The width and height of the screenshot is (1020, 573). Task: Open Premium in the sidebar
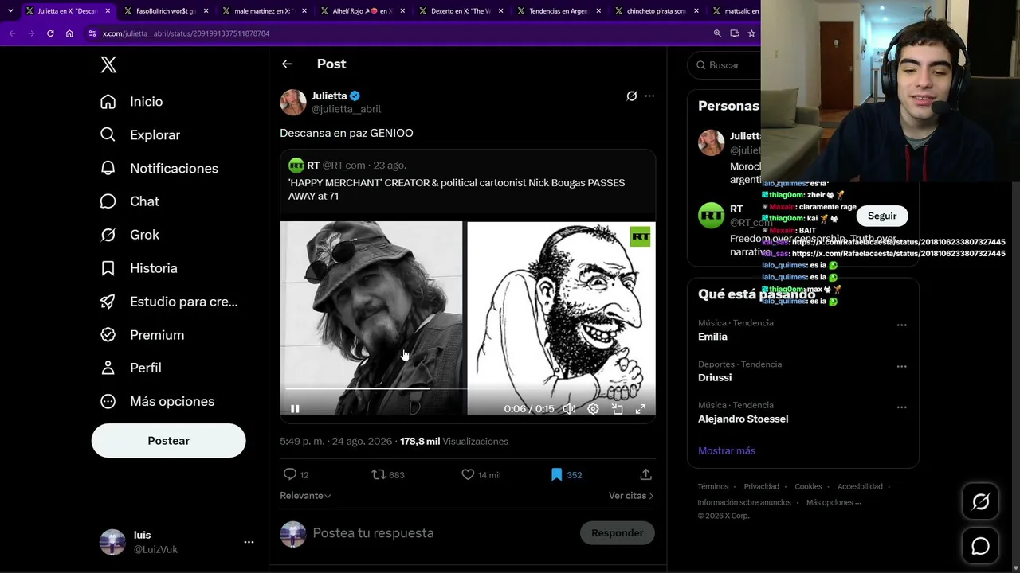pos(143,335)
